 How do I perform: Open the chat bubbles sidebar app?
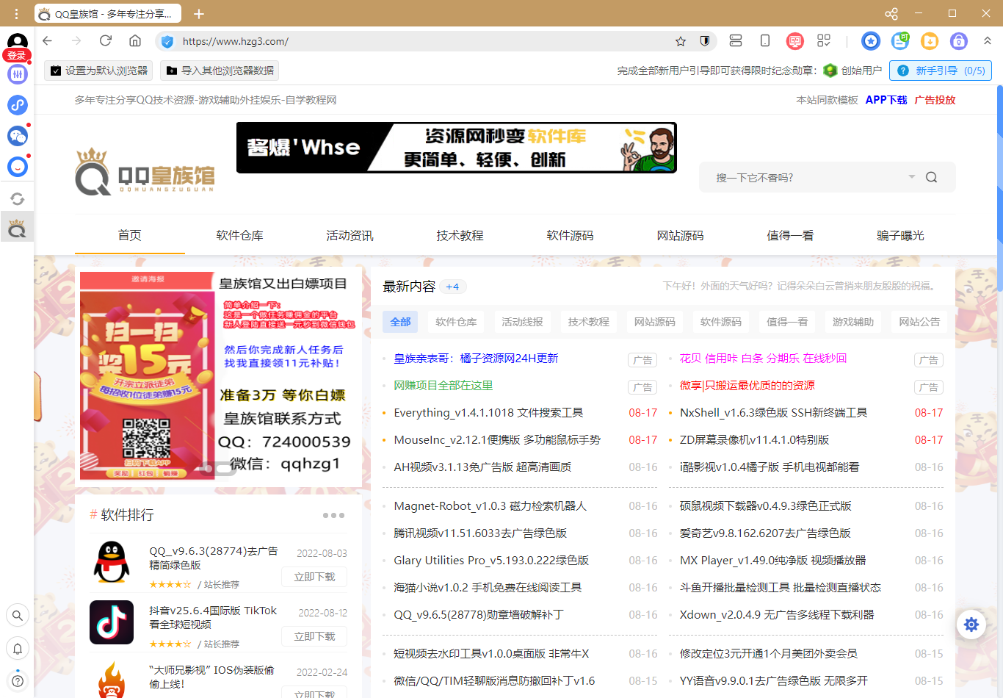tap(18, 136)
